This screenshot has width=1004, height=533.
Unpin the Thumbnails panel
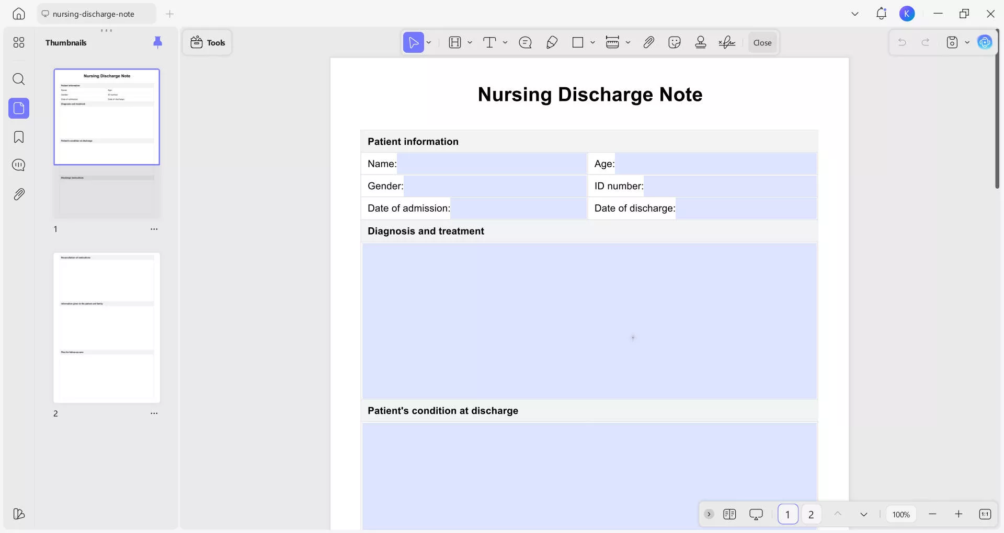click(x=158, y=42)
